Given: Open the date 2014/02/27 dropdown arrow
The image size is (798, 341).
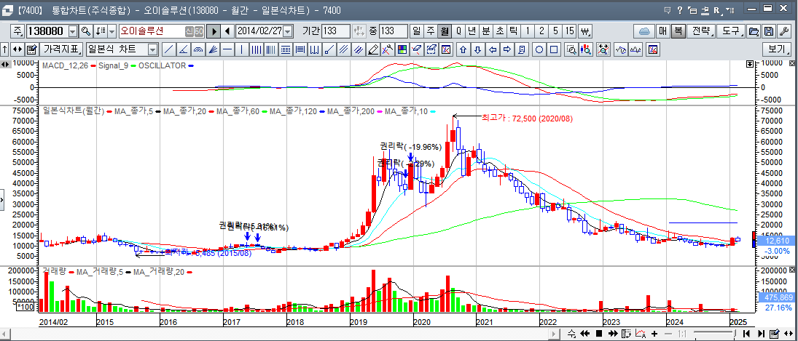Looking at the screenshot, I should pyautogui.click(x=288, y=31).
